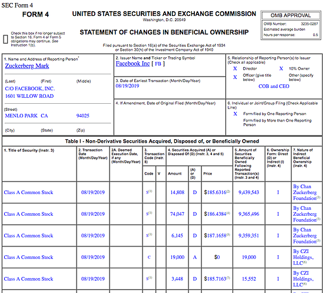Click the hours per response 0.5 value

coord(316,35)
